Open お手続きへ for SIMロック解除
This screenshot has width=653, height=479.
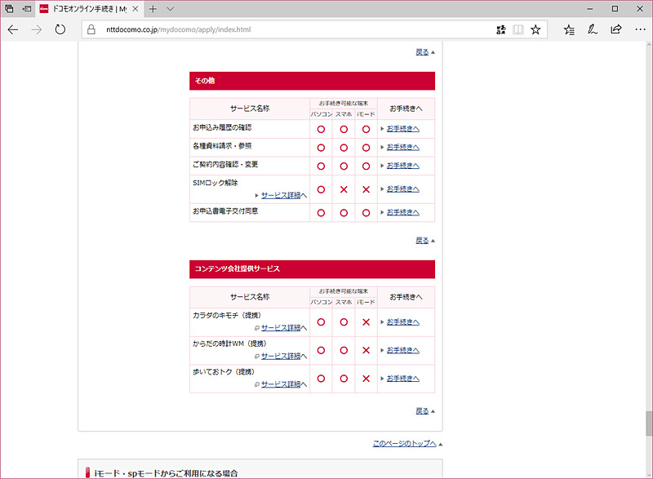tap(402, 189)
